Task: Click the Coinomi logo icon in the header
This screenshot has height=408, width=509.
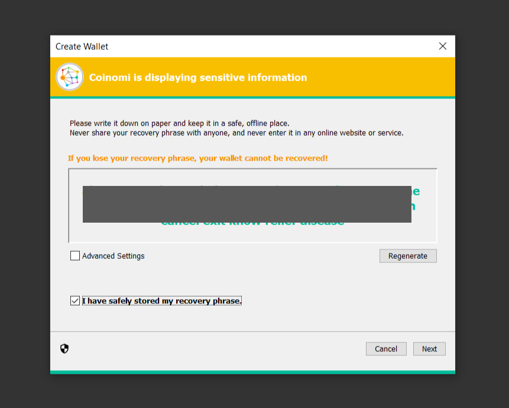Action: point(70,77)
